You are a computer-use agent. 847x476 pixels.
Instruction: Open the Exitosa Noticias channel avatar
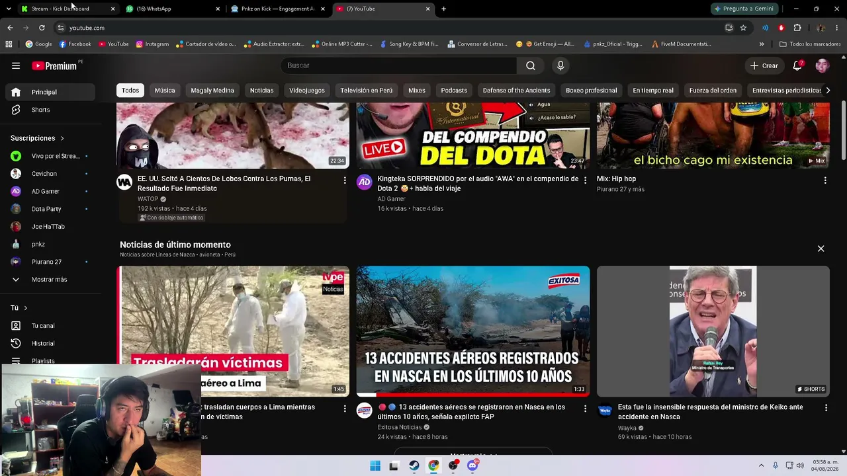pyautogui.click(x=365, y=411)
